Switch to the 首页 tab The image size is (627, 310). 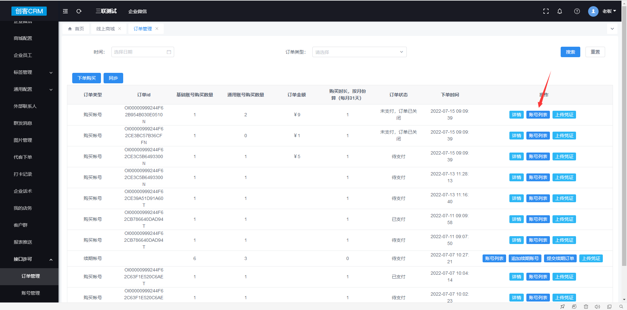click(76, 29)
